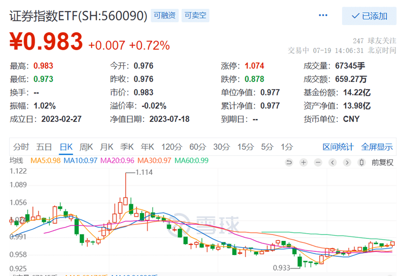This screenshot has height=276, width=405.
Task: Click the 可融资 tag
Action: [x=165, y=15]
